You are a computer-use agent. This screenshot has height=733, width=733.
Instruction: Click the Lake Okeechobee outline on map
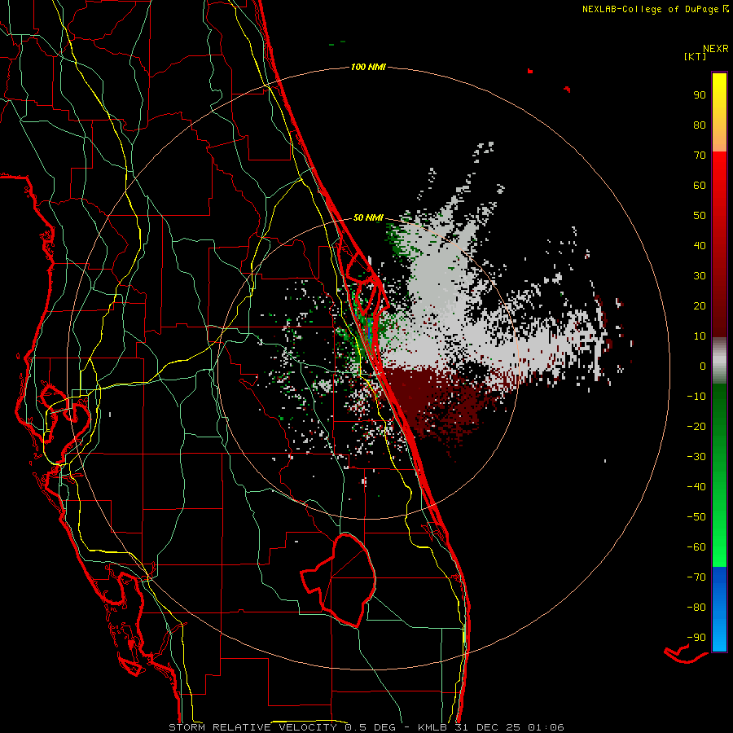point(340,580)
